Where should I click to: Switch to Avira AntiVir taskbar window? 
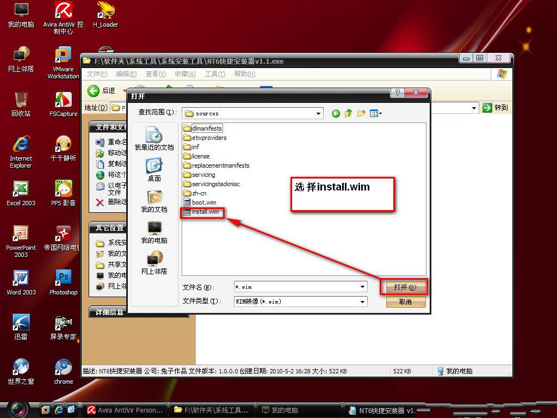pyautogui.click(x=125, y=410)
